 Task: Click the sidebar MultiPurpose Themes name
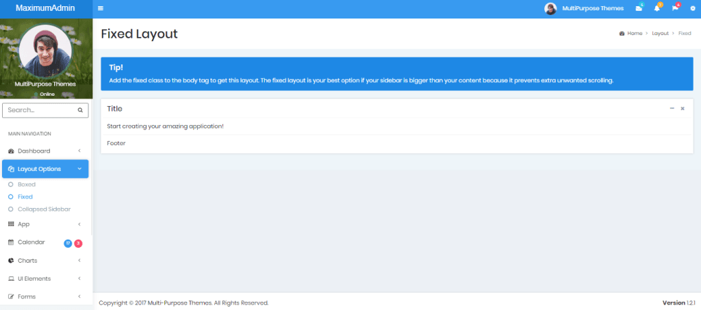[45, 84]
